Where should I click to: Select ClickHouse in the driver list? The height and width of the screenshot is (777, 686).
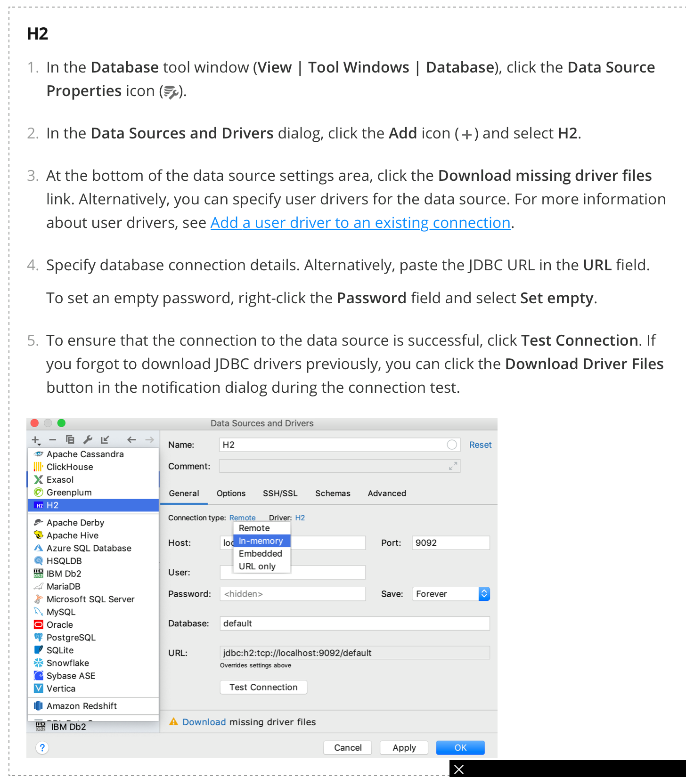pyautogui.click(x=93, y=467)
